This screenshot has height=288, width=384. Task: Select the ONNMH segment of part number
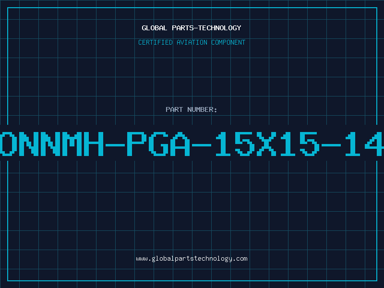click(52, 144)
